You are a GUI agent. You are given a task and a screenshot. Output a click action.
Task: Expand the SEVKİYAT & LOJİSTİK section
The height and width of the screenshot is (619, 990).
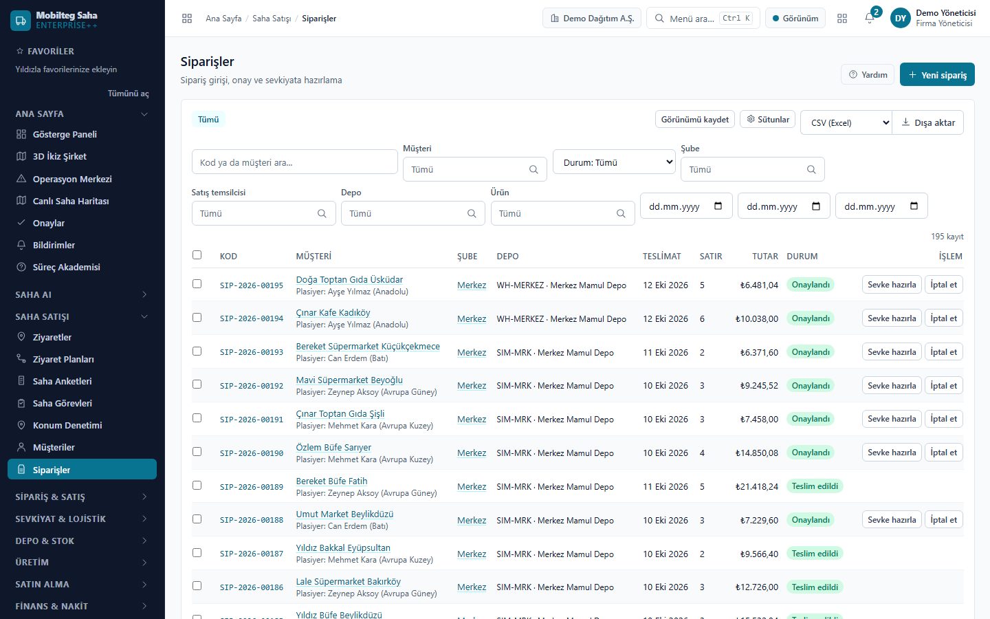pos(82,519)
